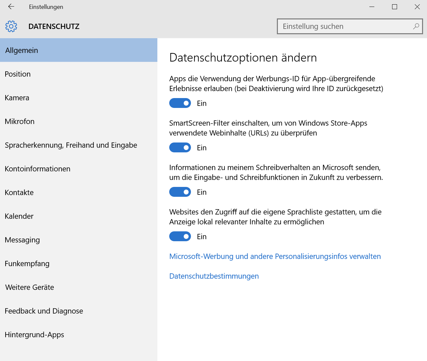Click the Settings gear icon
427x361 pixels.
[11, 26]
